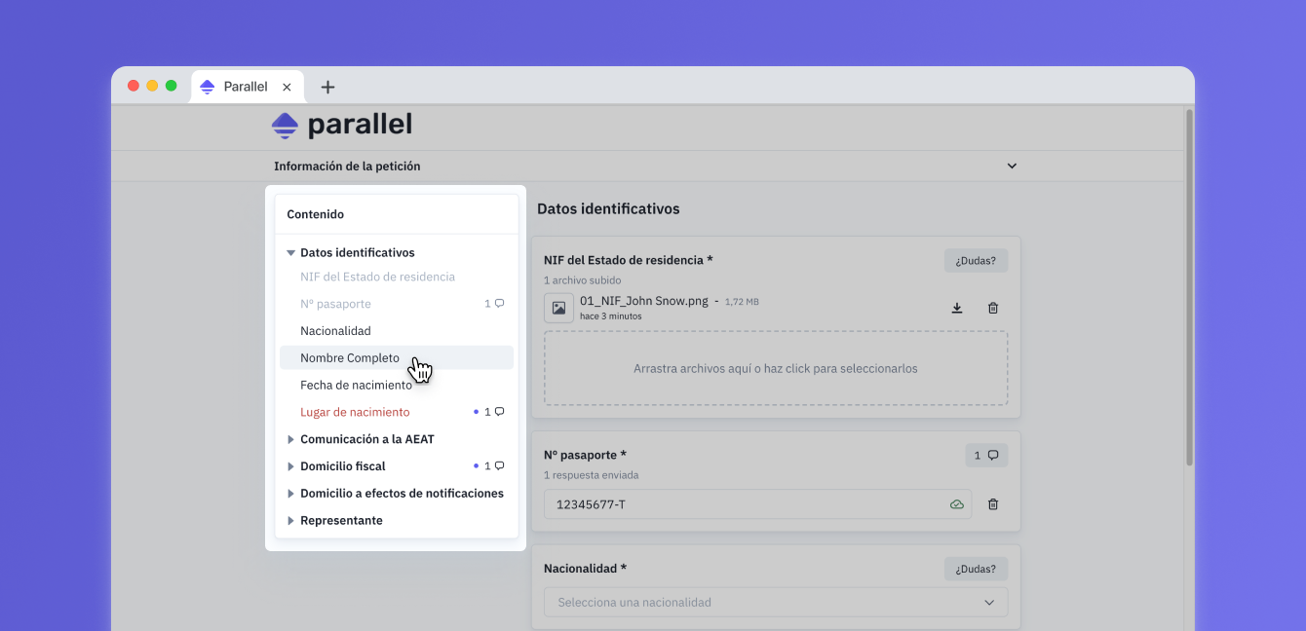This screenshot has width=1306, height=631.
Task: Open Domicilio fiscal comment icon in sidebar
Action: pos(499,466)
